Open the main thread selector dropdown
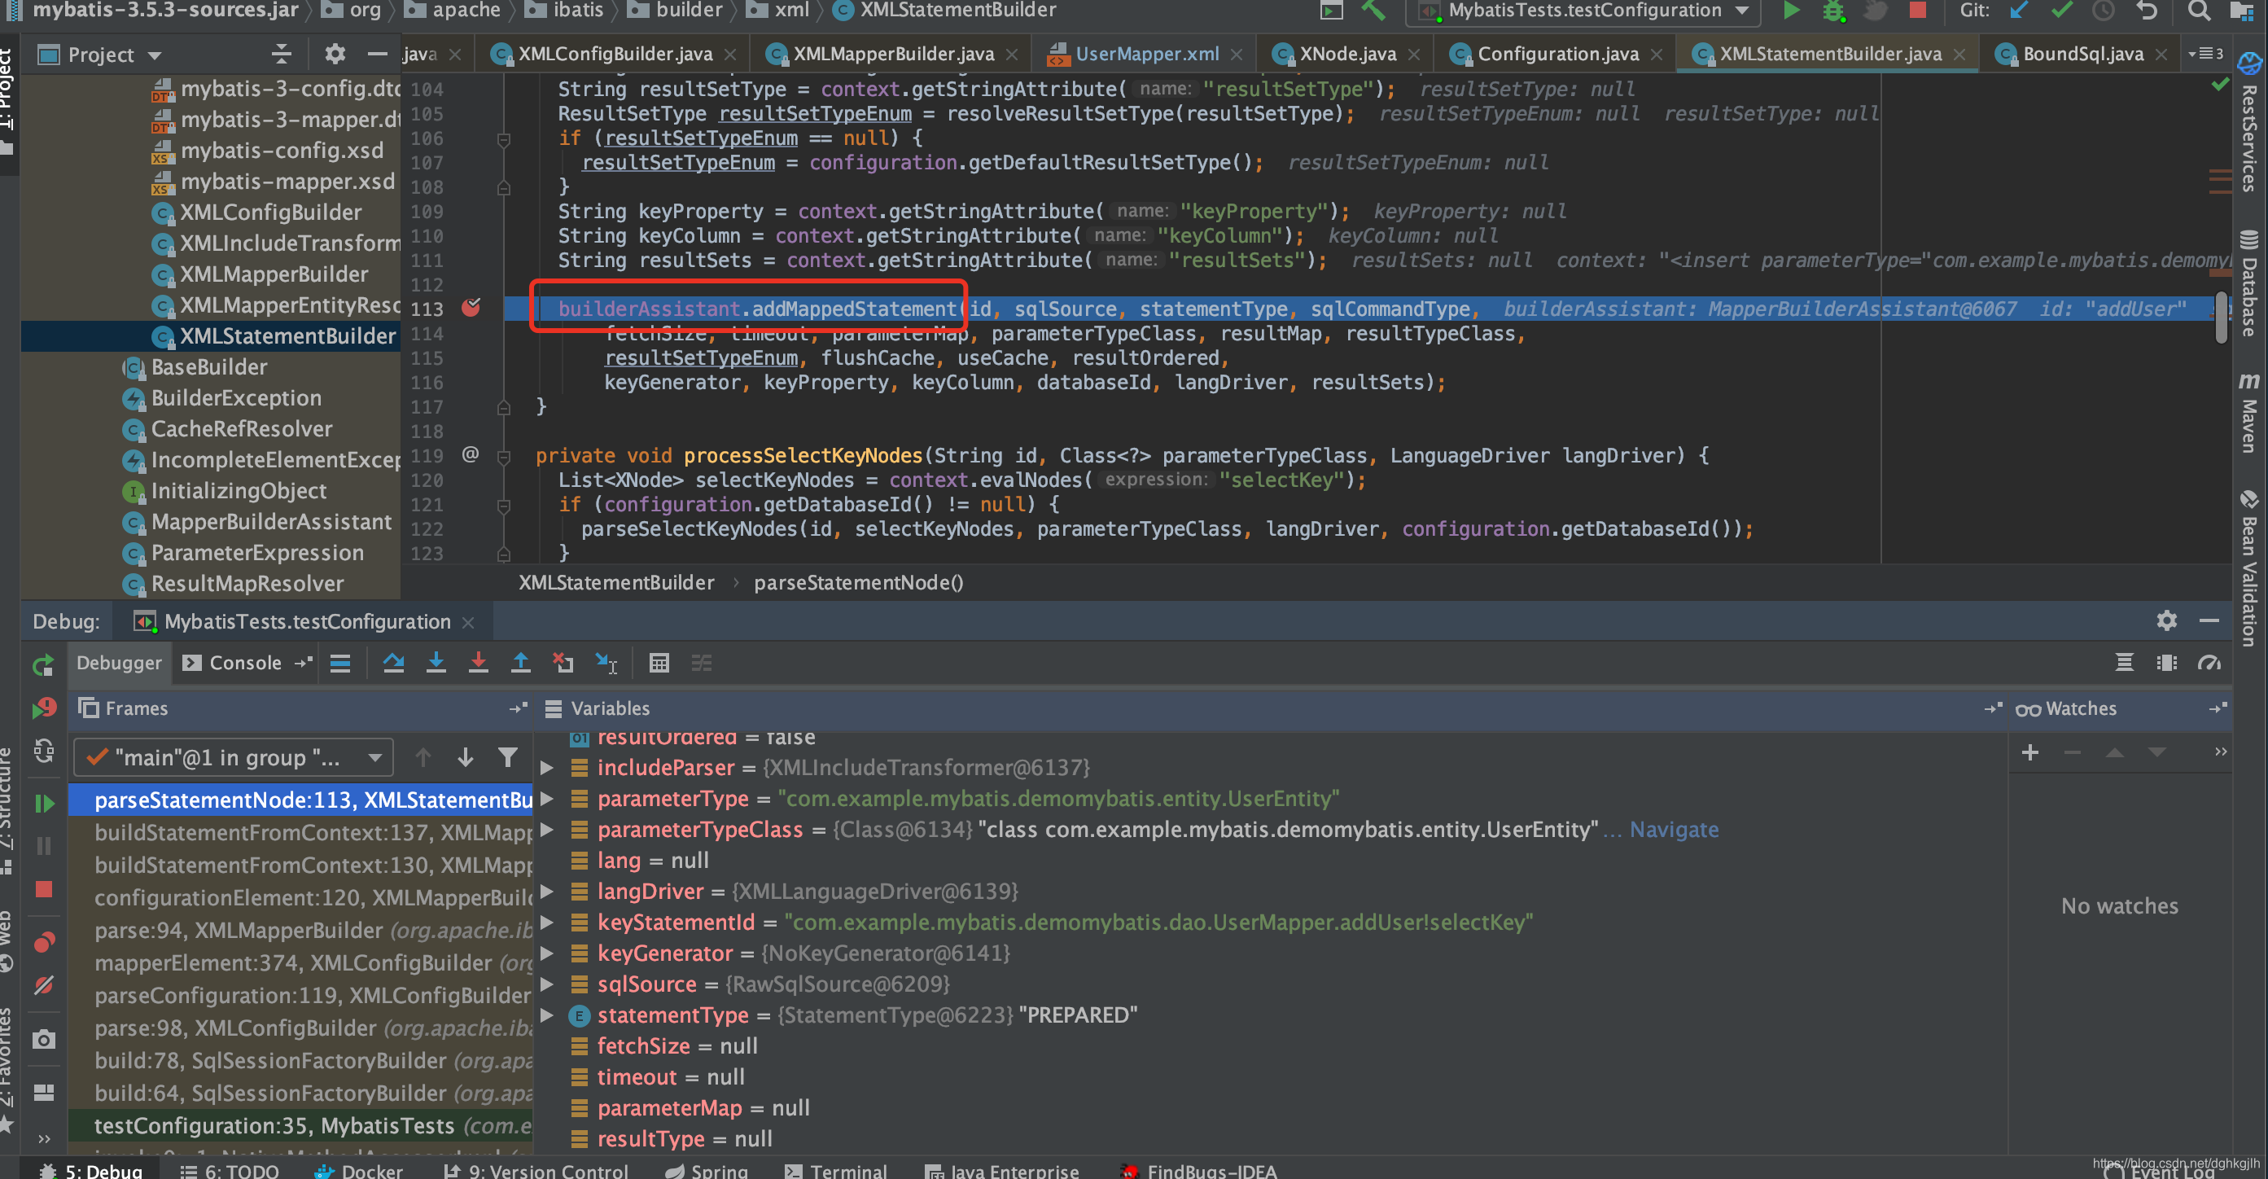 [235, 757]
